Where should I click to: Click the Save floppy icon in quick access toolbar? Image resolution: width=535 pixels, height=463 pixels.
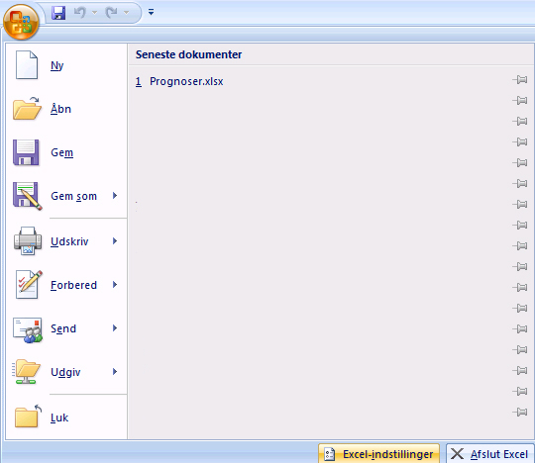[58, 13]
